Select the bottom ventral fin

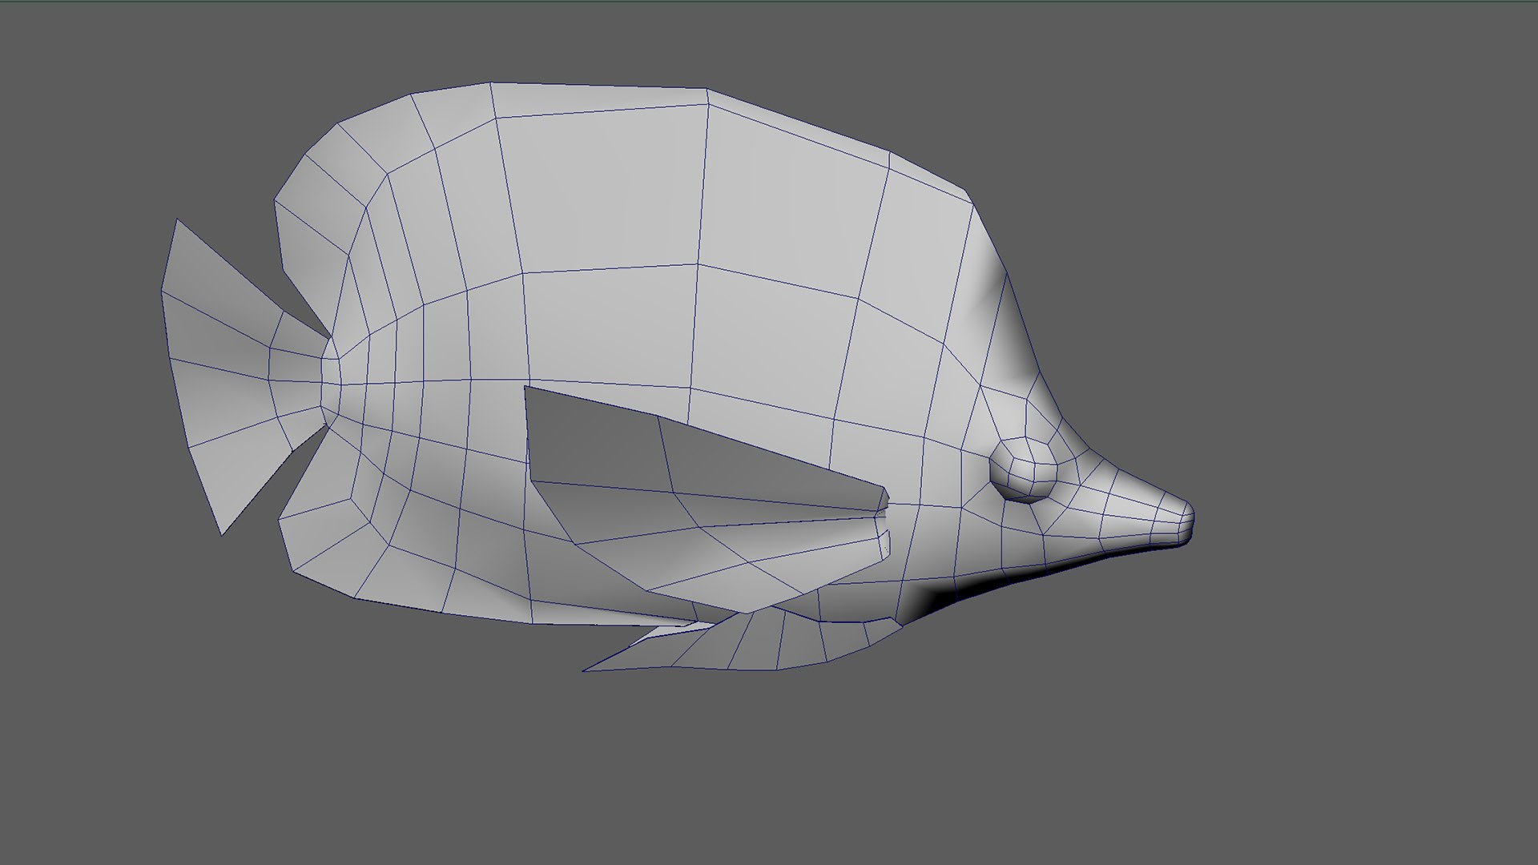point(741,641)
